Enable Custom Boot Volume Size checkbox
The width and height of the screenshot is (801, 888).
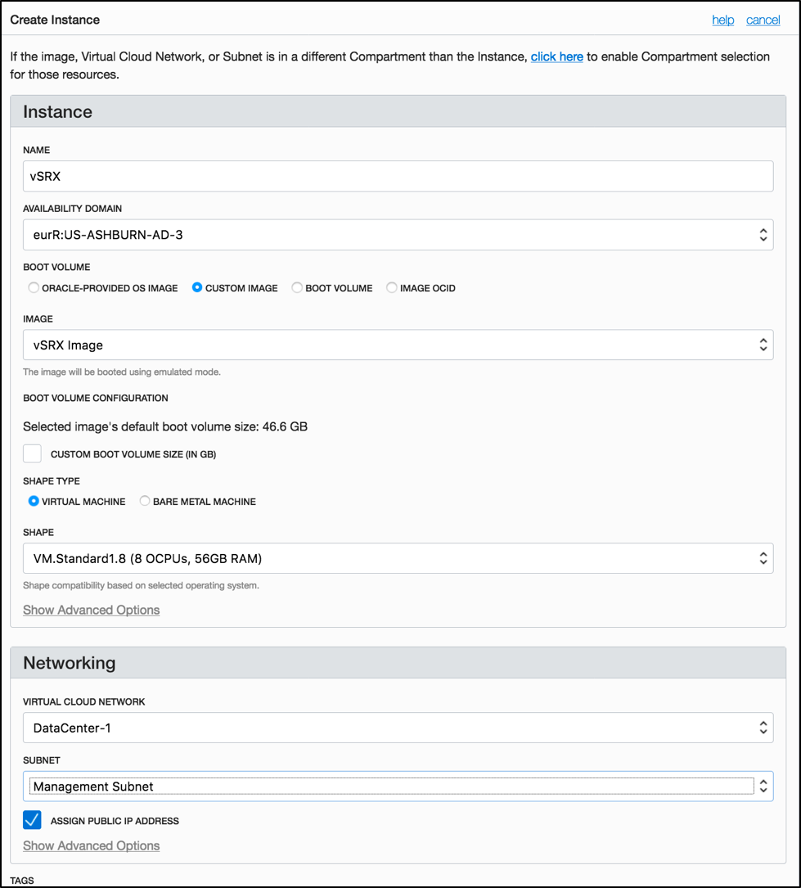tap(33, 453)
